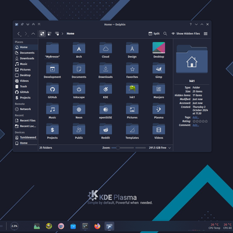The height and width of the screenshot is (233, 233).
Task: Go back with the left arrow button
Action: click(19, 34)
